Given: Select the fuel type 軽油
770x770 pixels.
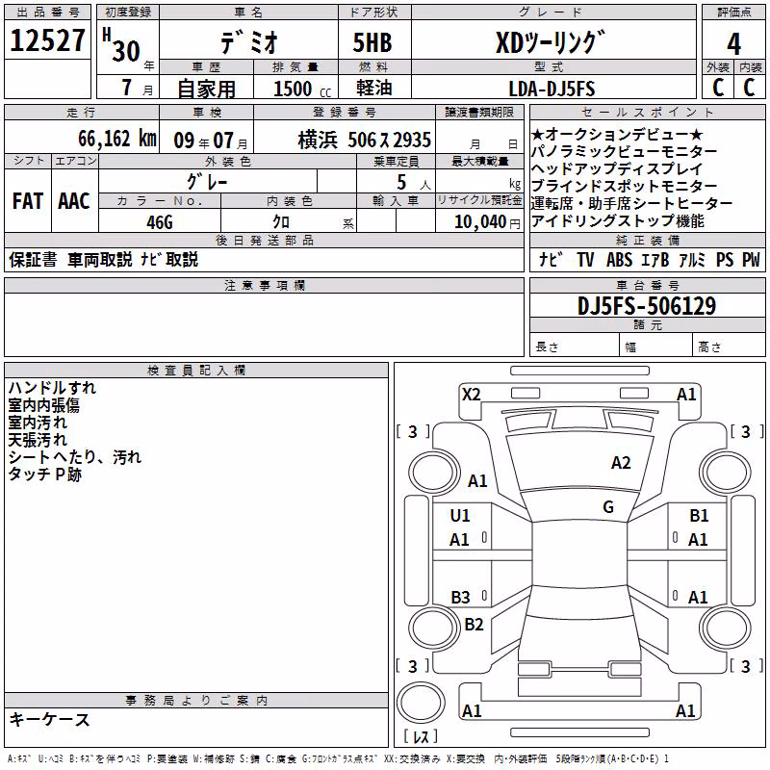Looking at the screenshot, I should (373, 88).
